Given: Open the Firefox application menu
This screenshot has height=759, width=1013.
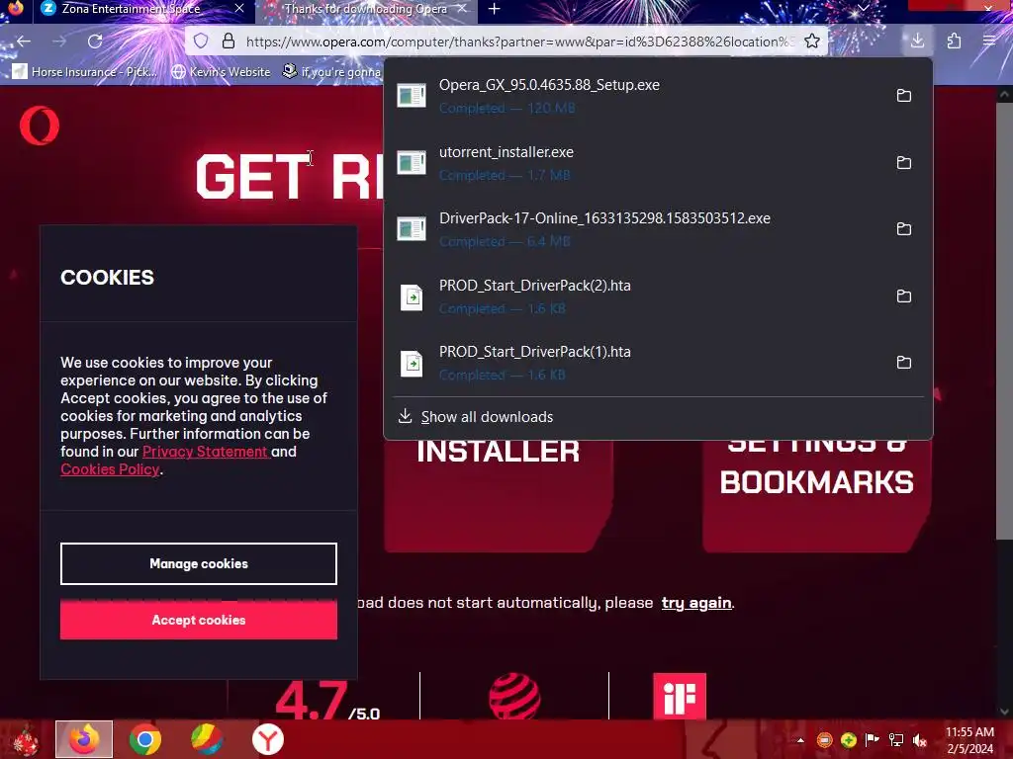Looking at the screenshot, I should coord(989,42).
